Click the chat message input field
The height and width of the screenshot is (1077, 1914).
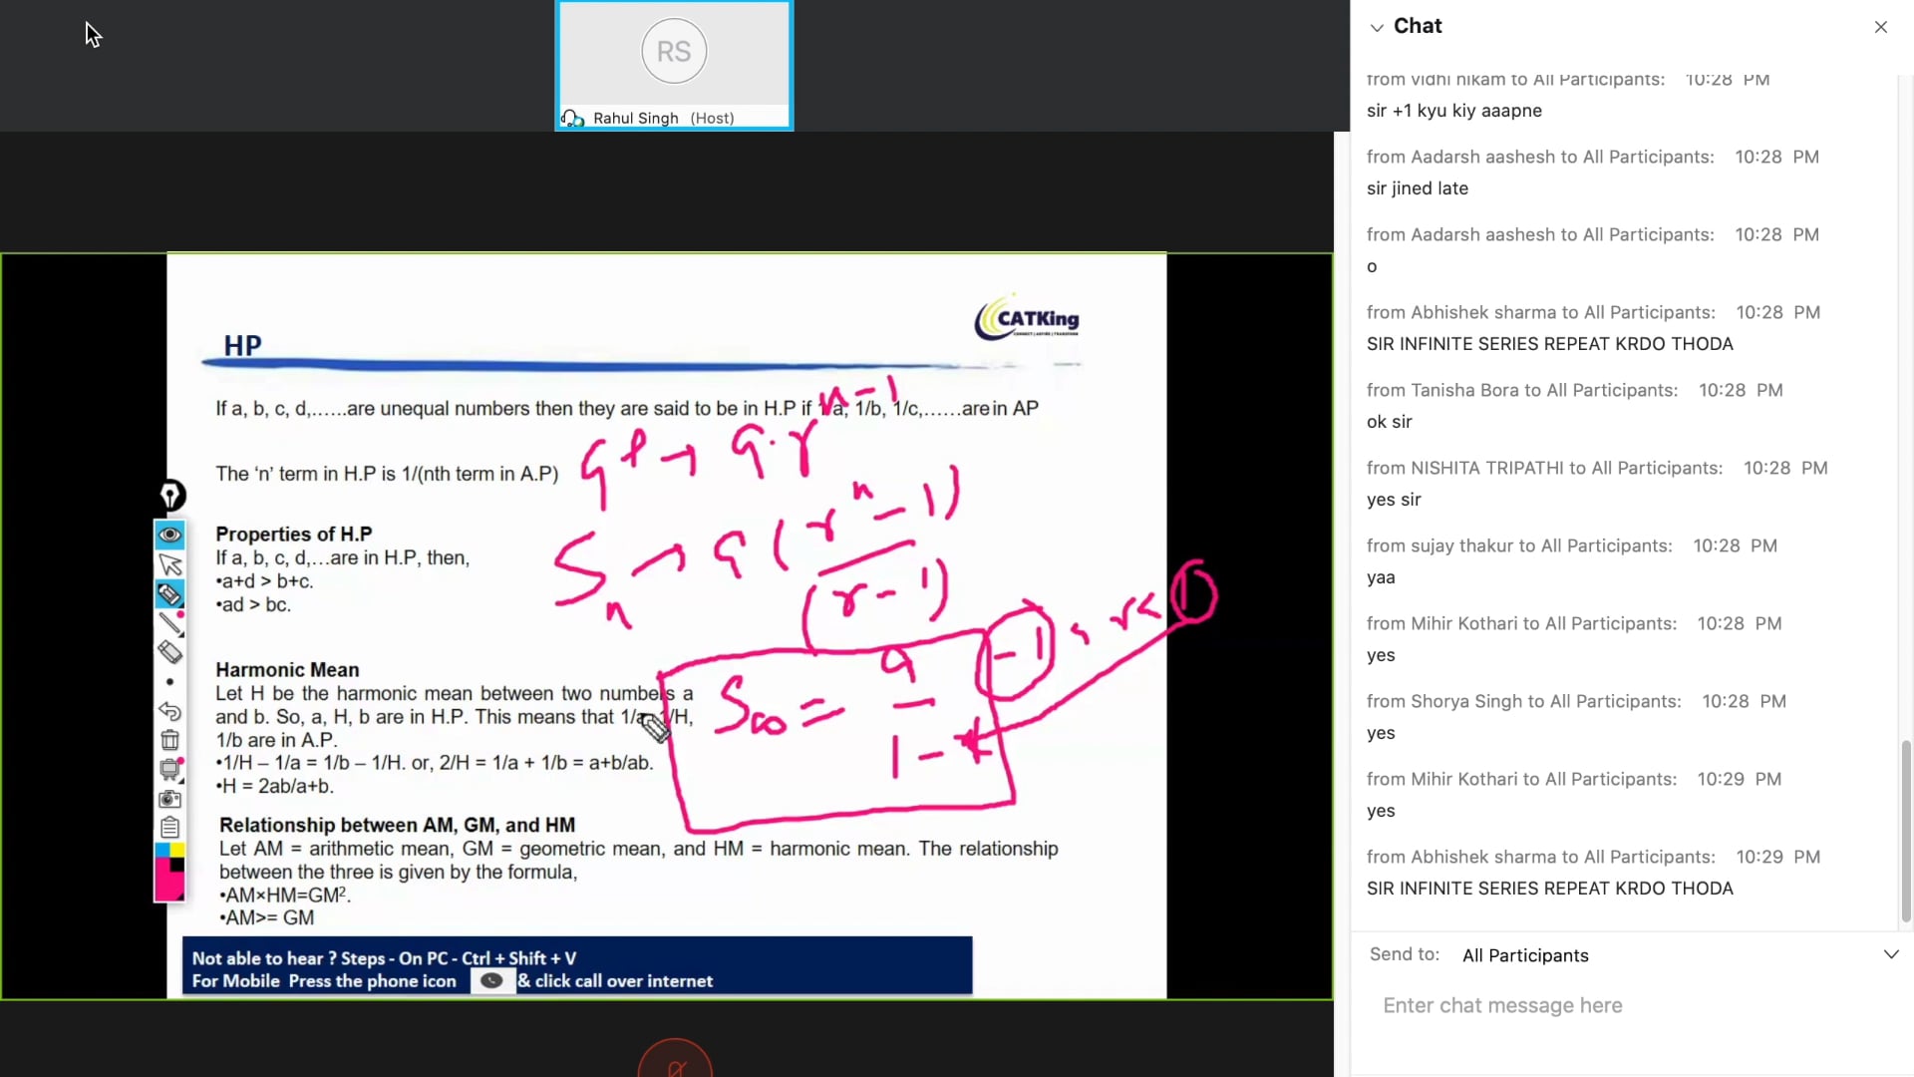1631,1005
